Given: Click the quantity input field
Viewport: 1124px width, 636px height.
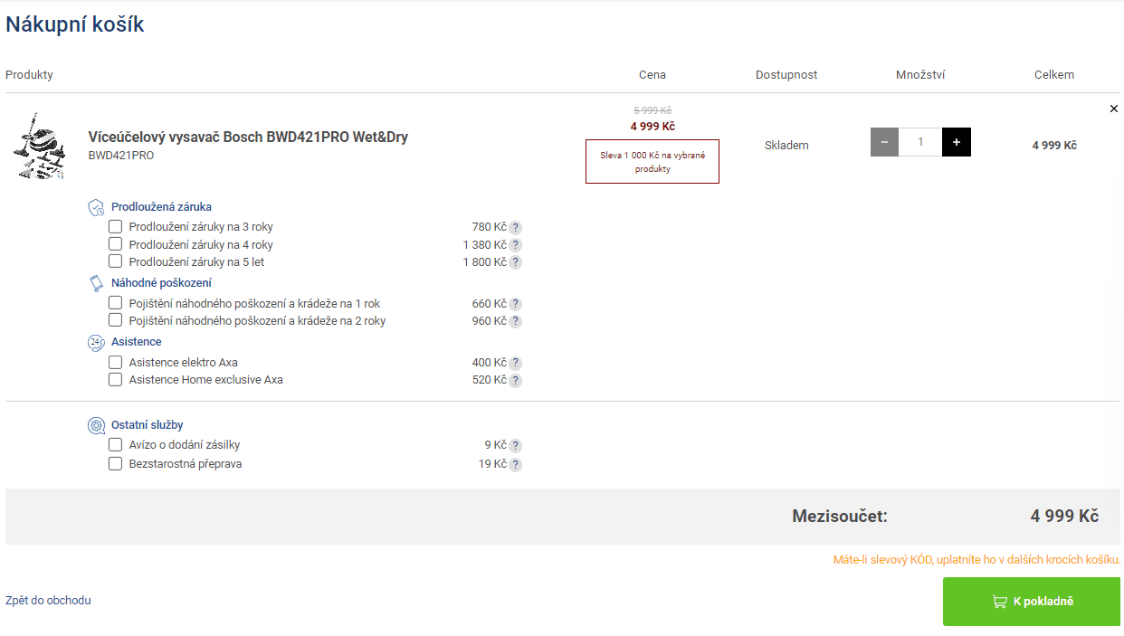Looking at the screenshot, I should (x=920, y=142).
